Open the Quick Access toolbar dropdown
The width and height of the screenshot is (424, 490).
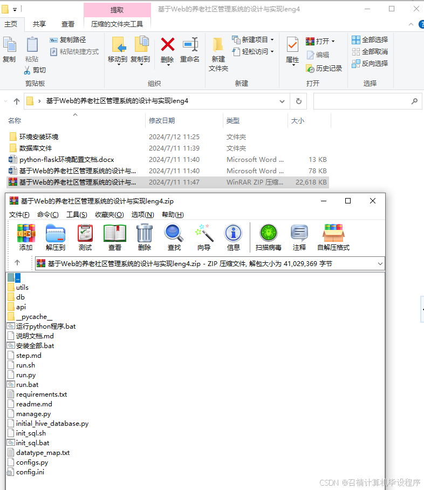pos(15,9)
